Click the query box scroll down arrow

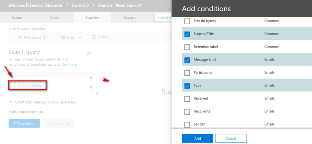pyautogui.click(x=91, y=87)
